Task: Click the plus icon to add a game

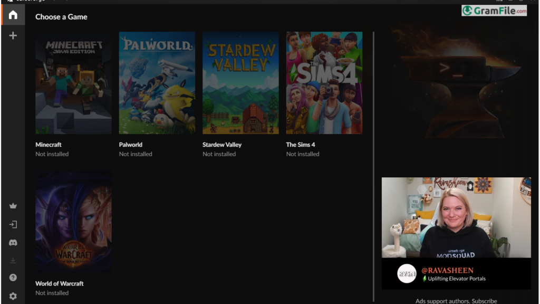Action: pos(13,35)
